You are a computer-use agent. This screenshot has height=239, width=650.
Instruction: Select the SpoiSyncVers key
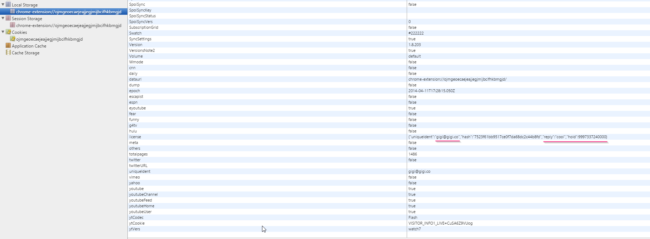point(141,22)
